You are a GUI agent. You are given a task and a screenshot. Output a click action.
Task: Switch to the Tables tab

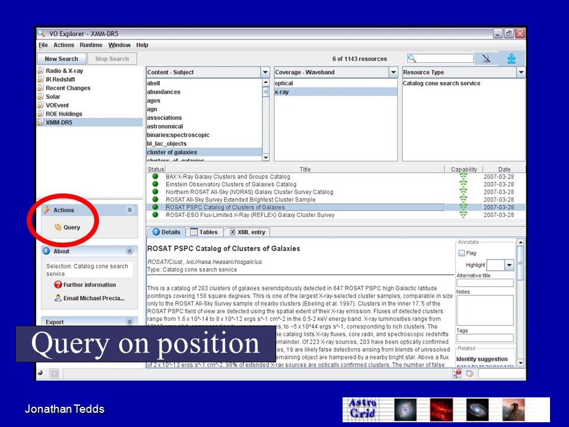coord(204,232)
